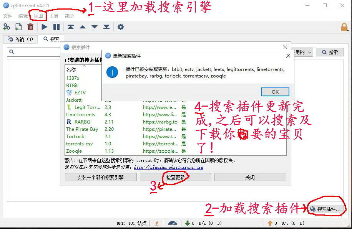Click the add torrent link icon

coord(7,27)
